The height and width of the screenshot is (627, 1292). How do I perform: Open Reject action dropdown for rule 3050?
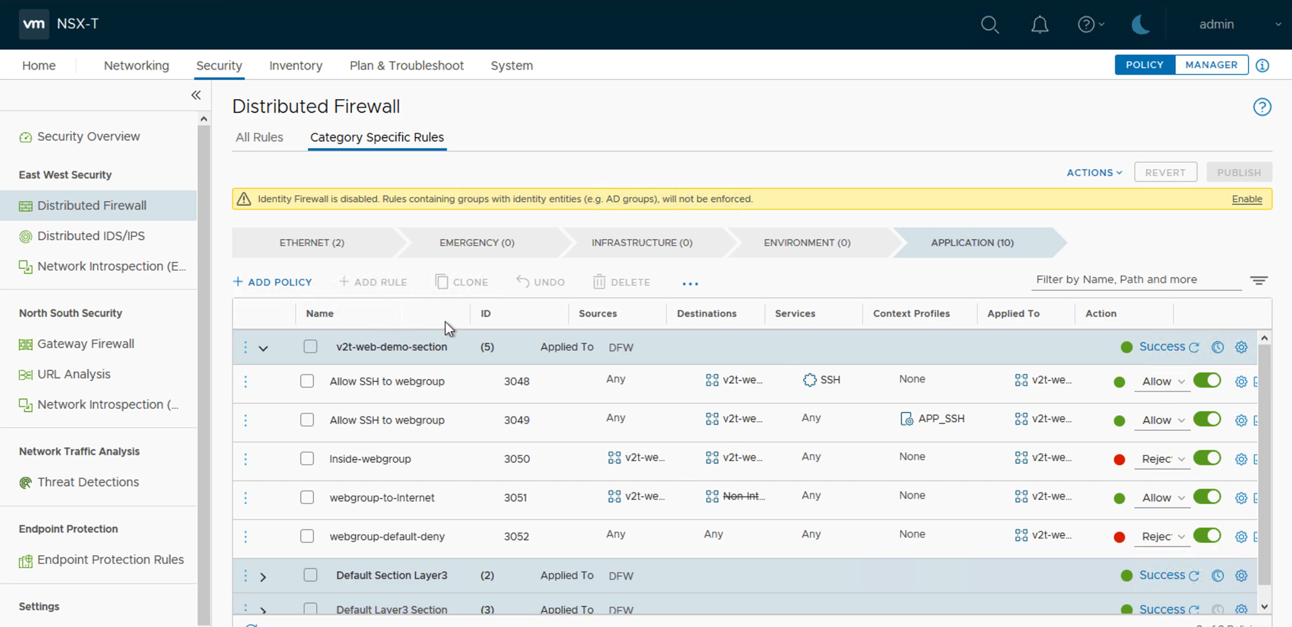tap(1162, 459)
